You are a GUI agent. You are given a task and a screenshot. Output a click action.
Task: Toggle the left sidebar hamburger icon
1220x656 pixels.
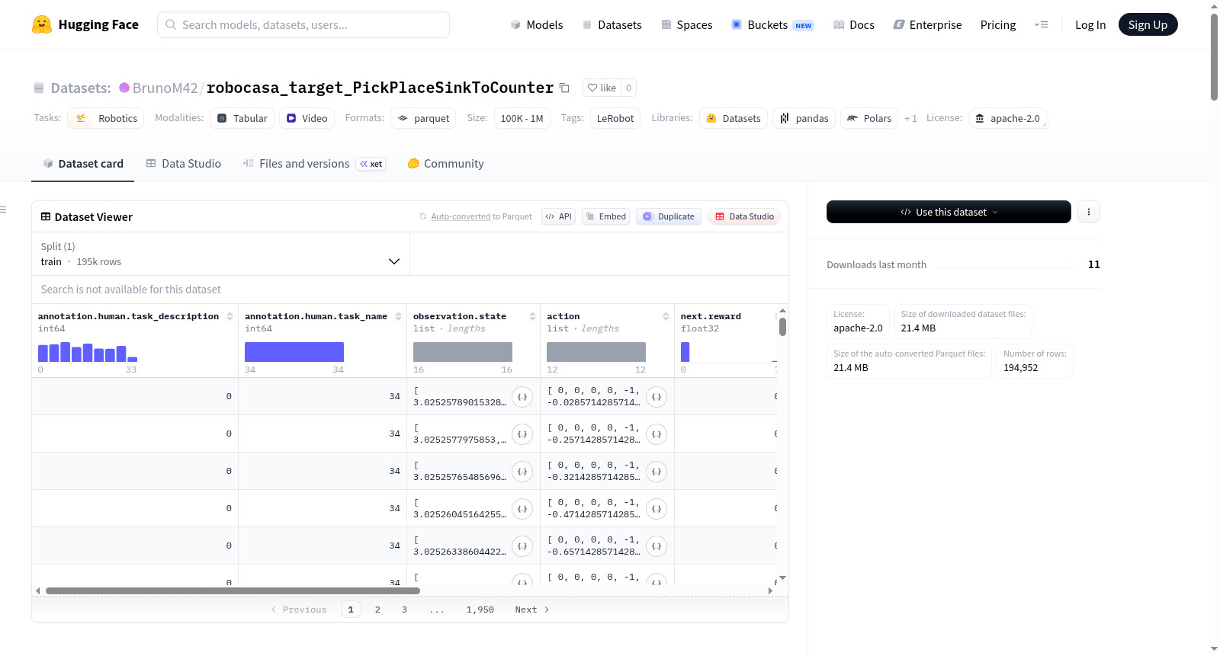(x=3, y=210)
